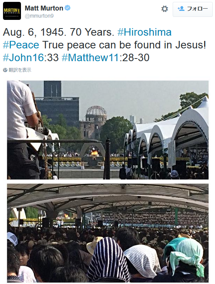Viewport: 215px width, 284px height.
Task: Open the Atomic Bomb Dome photo
Action: coord(108,130)
